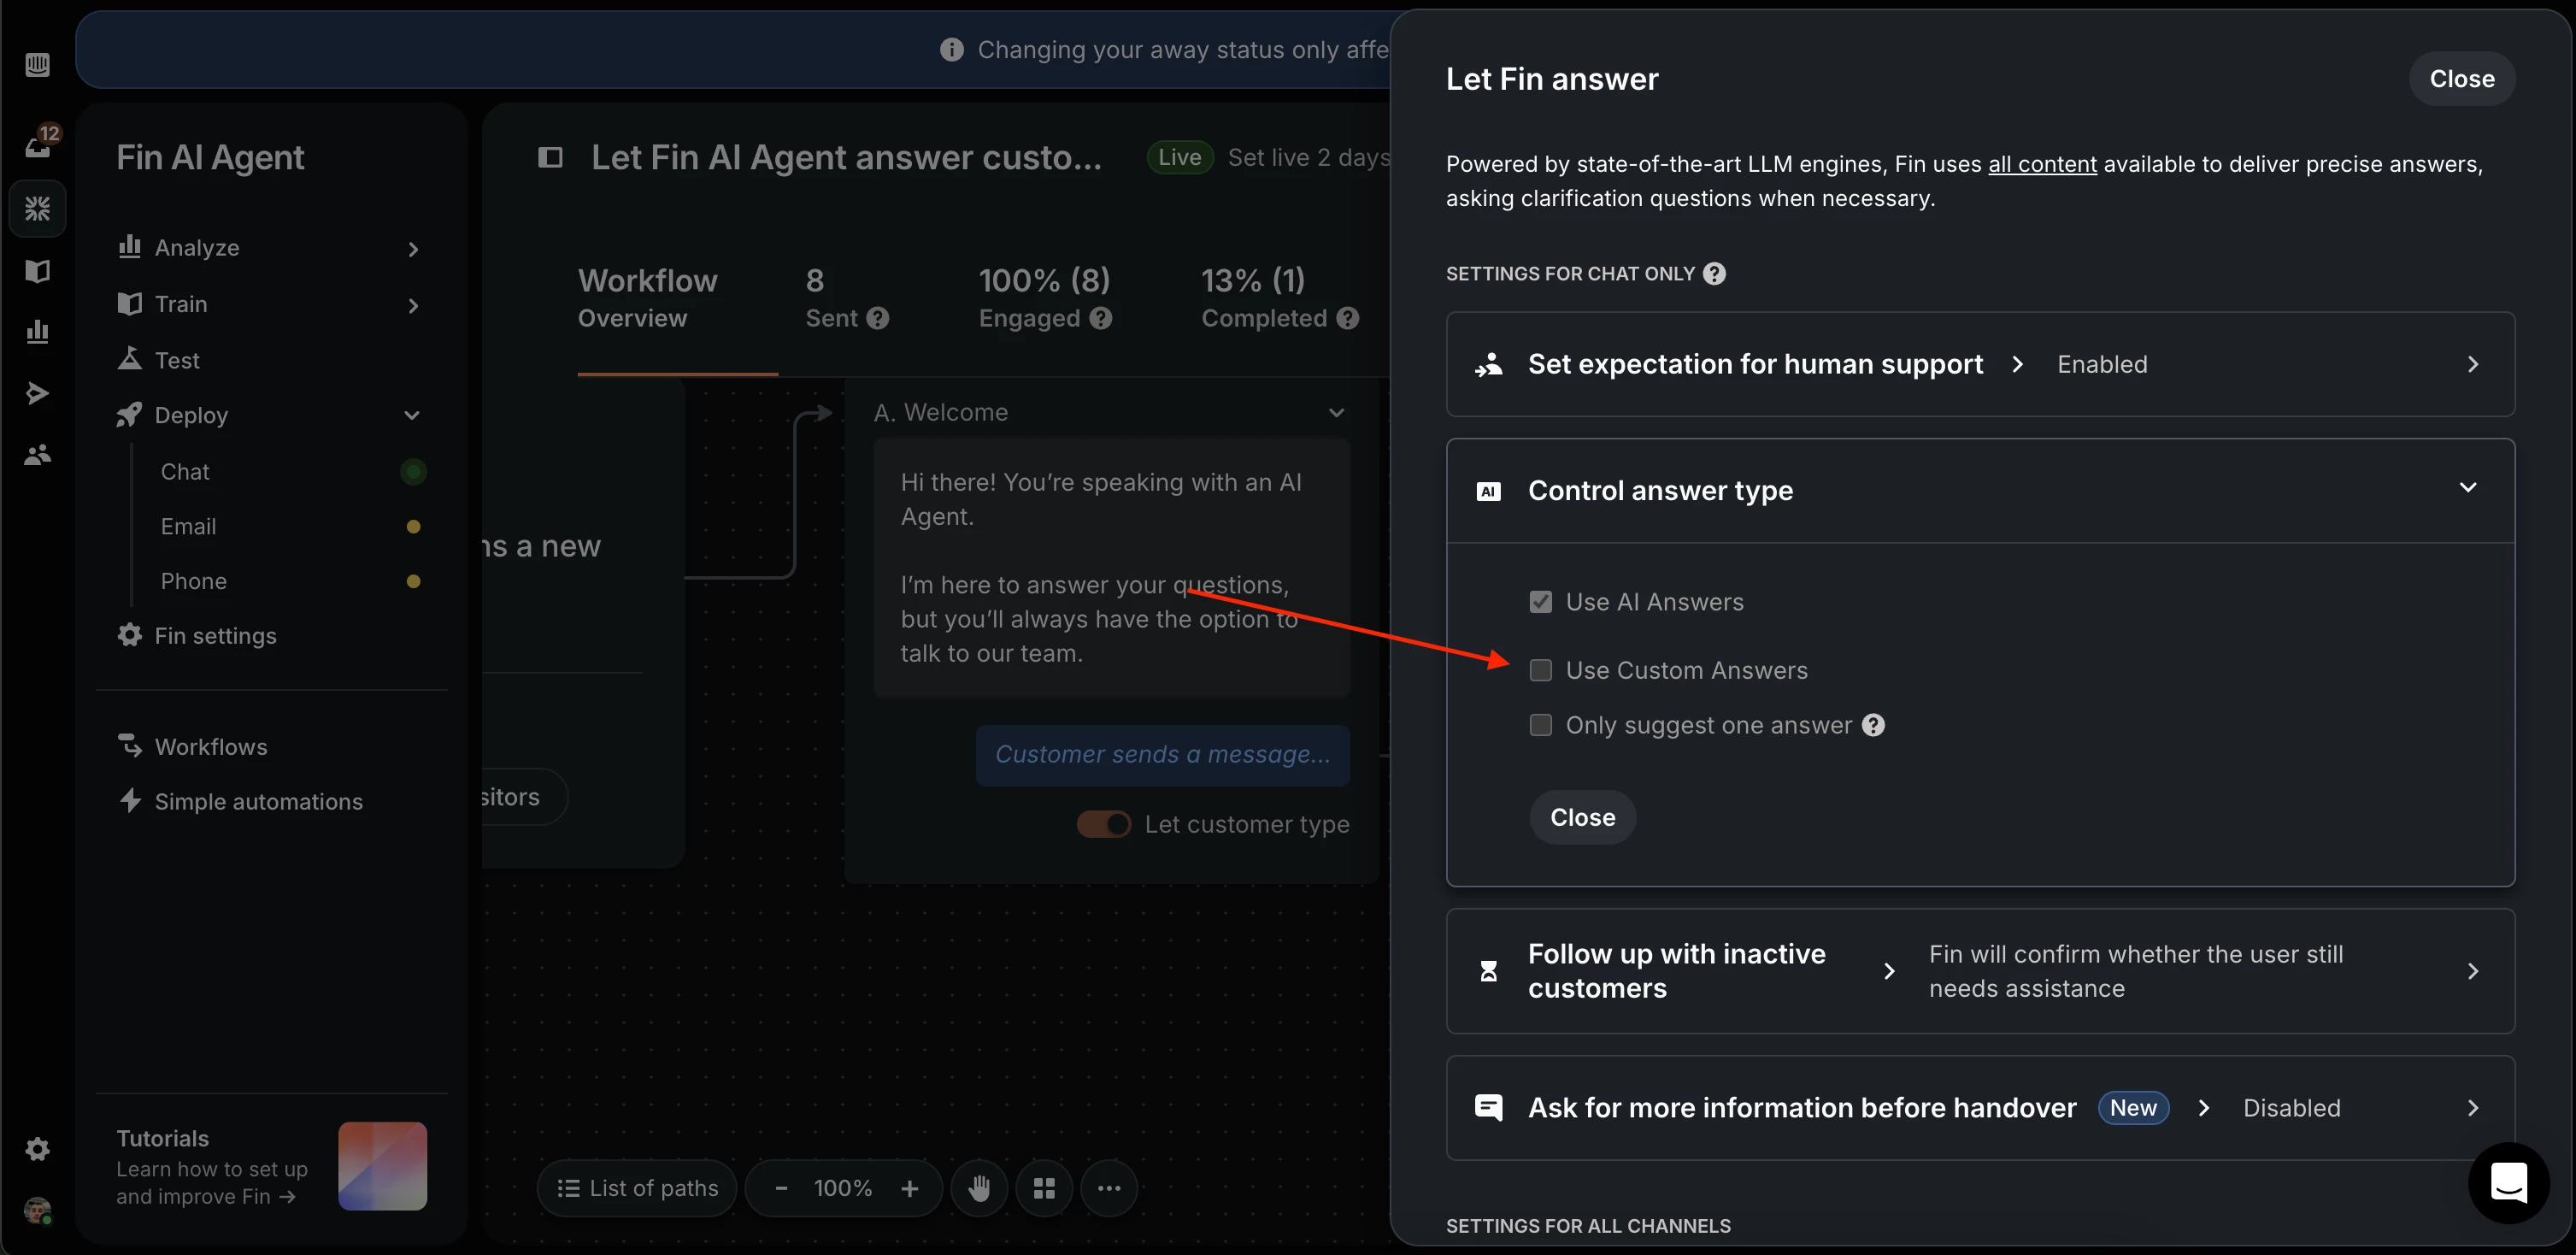Toggle the side panel icon beside workflow title
The image size is (2576, 1255).
(550, 157)
